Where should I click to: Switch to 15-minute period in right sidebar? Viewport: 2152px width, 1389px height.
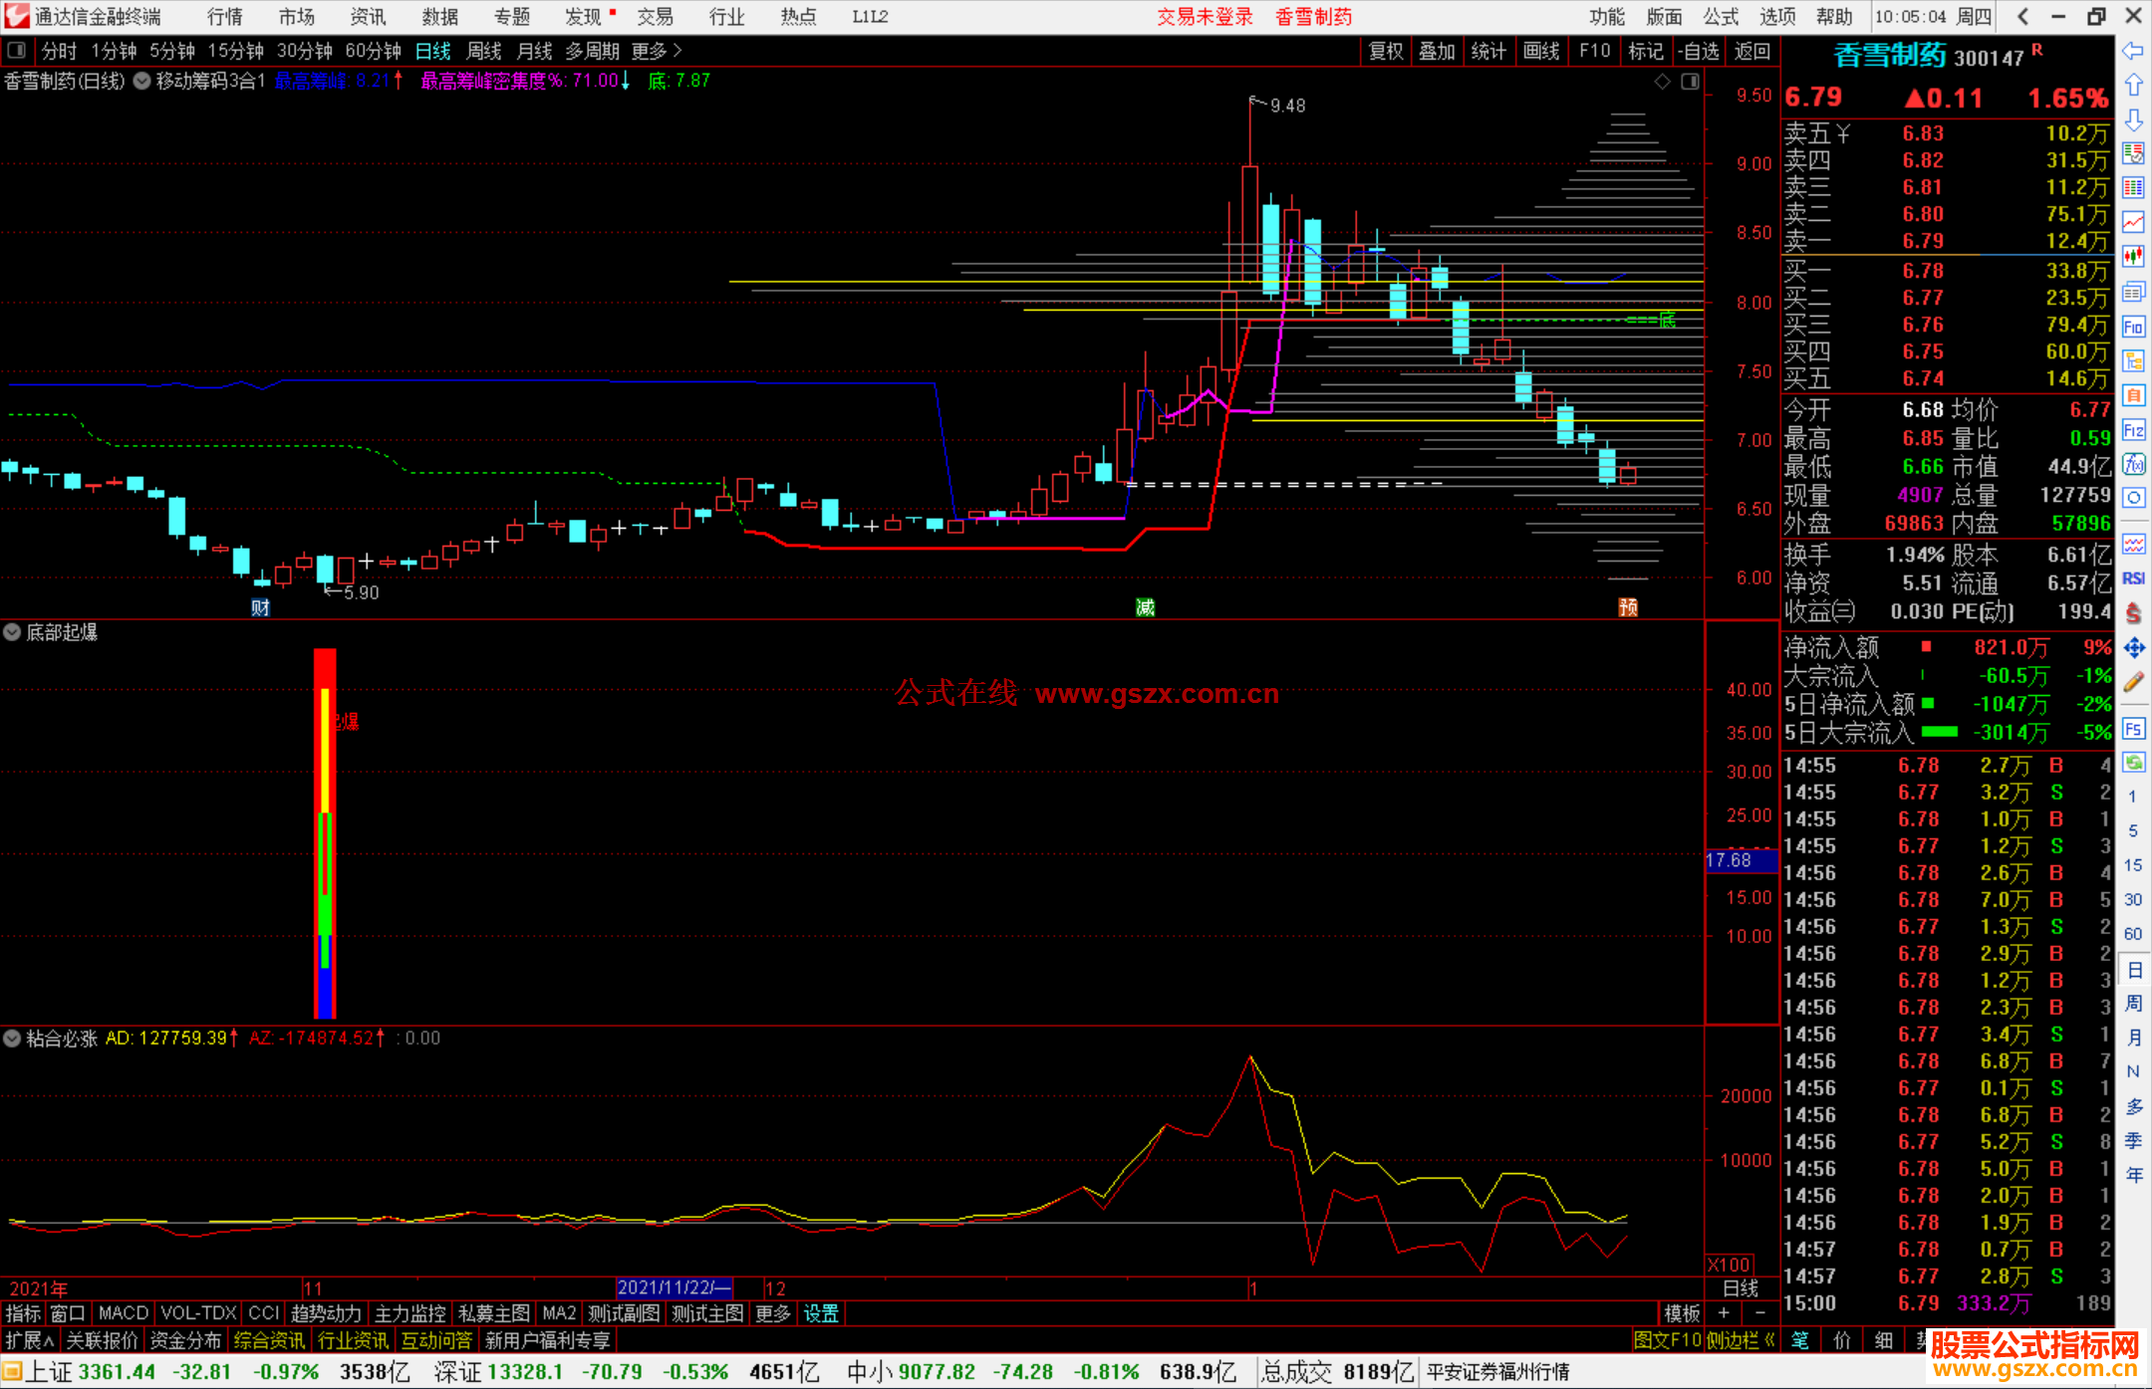2132,865
